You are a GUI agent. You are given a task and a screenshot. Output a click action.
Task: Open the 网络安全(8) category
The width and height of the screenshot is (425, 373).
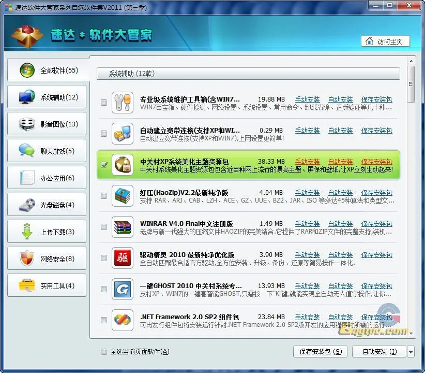(x=47, y=259)
